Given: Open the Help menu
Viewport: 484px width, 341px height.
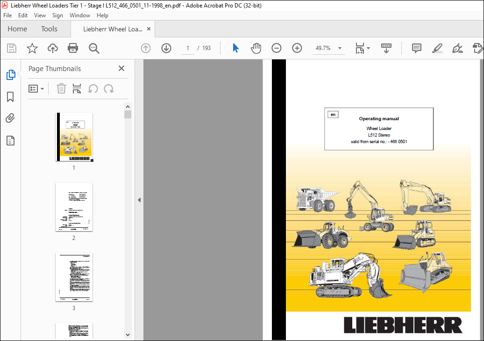Looking at the screenshot, I should tap(102, 15).
